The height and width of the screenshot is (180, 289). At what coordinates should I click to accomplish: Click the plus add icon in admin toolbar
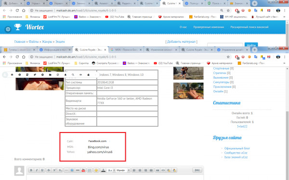coord(42,75)
